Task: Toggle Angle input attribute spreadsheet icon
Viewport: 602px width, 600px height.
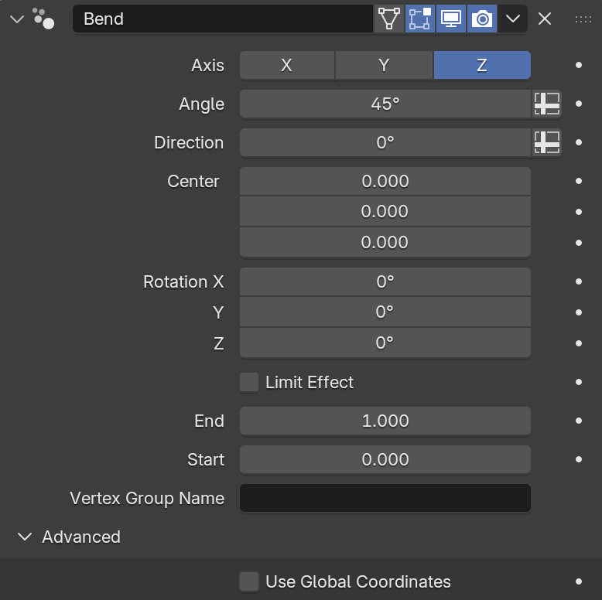Action: (547, 104)
